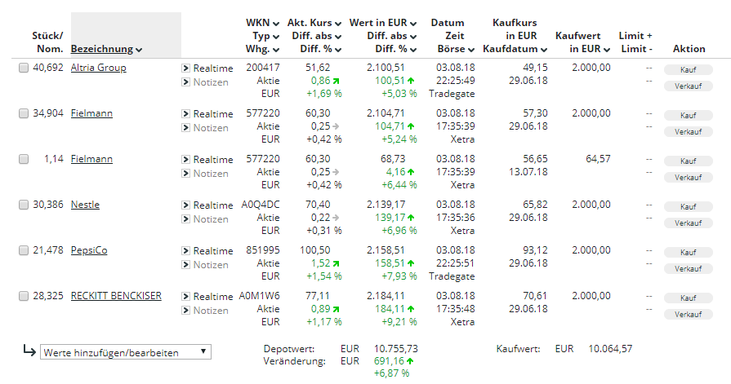This screenshot has width=731, height=384.
Task: Click Realtime arrow icon for RECKITT BENCKISER
Action: point(185,297)
